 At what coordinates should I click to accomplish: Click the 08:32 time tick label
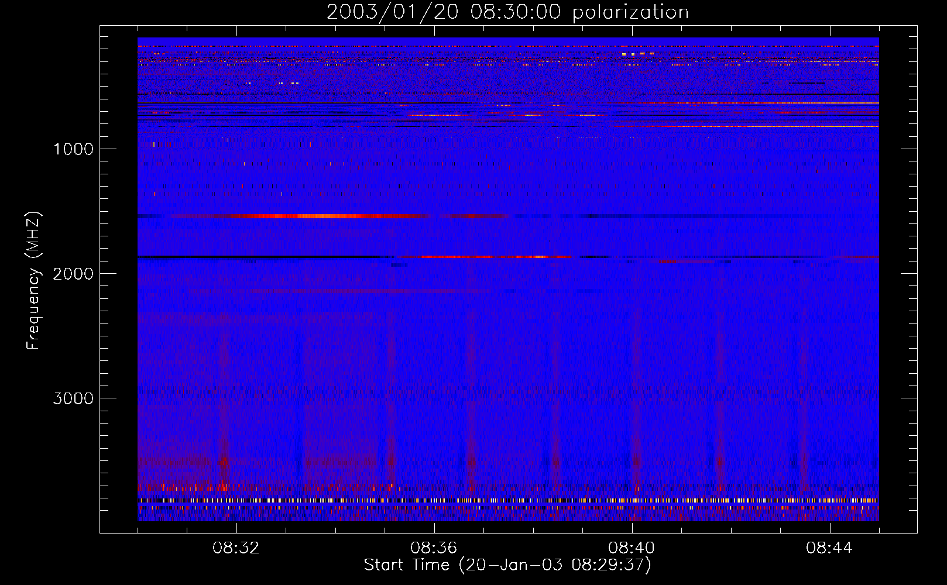point(236,548)
